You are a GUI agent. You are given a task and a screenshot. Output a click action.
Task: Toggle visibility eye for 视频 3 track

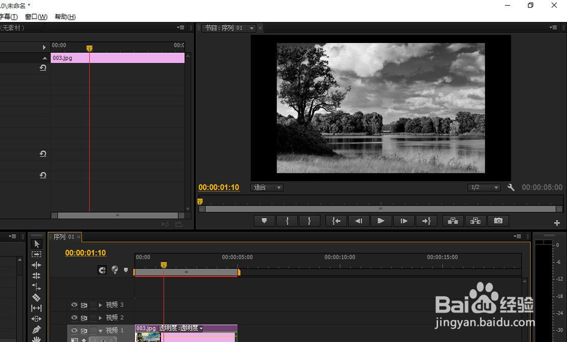pyautogui.click(x=74, y=305)
